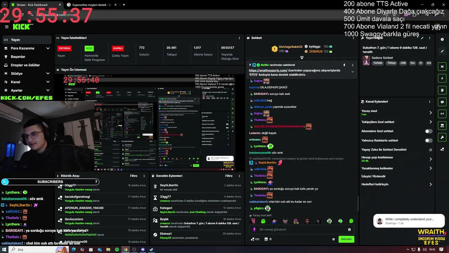The height and width of the screenshot is (253, 449).
Task: Open the chat settings gear beside Gönder
Action: [334, 239]
